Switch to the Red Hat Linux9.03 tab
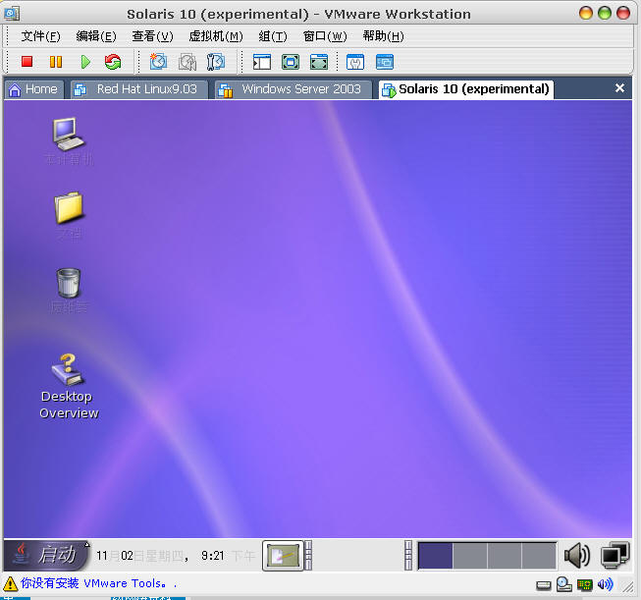Image resolution: width=641 pixels, height=600 pixels. point(138,89)
